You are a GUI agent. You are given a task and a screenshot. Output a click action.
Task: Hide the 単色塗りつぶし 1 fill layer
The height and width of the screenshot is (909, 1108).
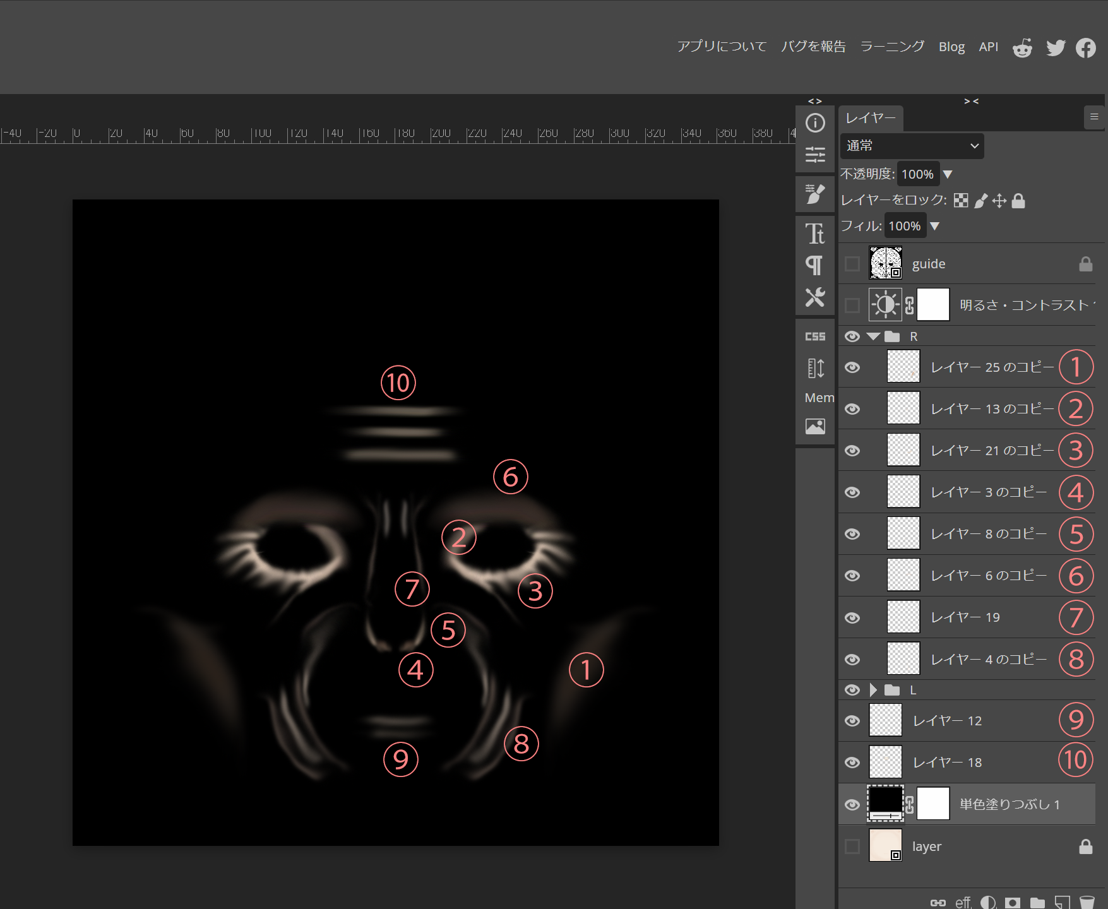852,804
